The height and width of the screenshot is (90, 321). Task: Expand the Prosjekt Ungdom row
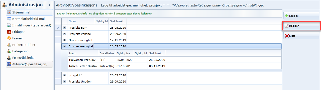coord(64,82)
